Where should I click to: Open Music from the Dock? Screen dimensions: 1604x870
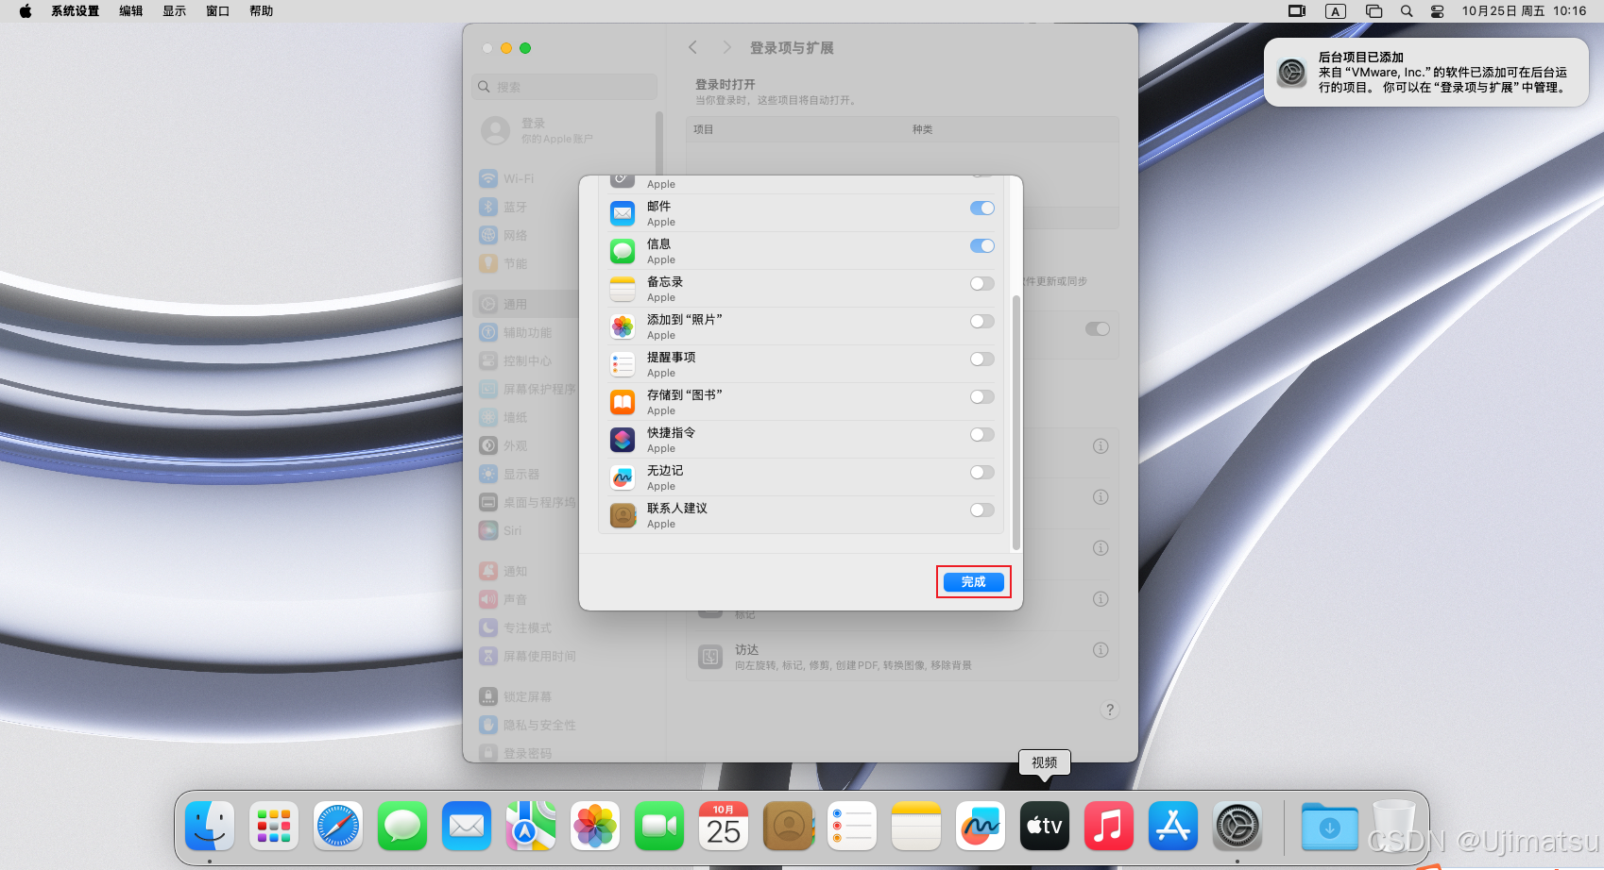pyautogui.click(x=1109, y=826)
